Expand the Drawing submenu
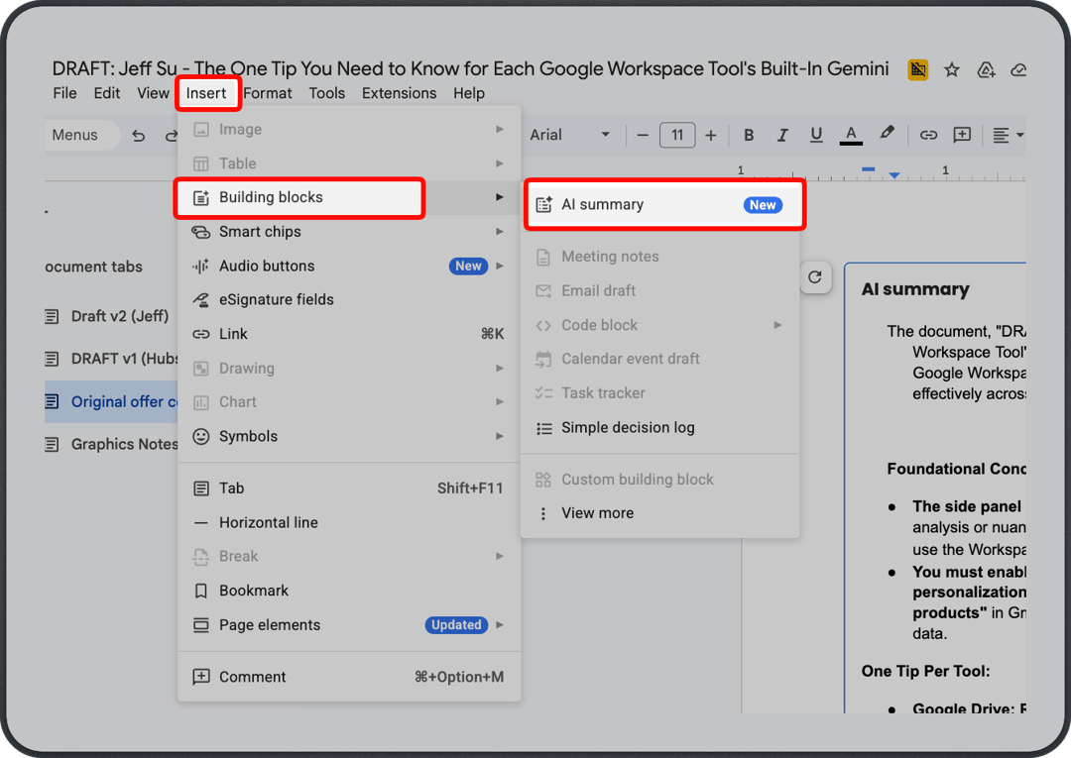The width and height of the screenshot is (1071, 758). [x=349, y=369]
